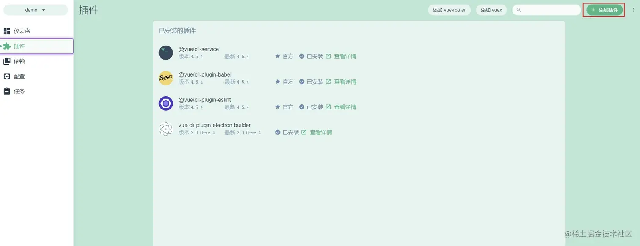The image size is (640, 246).
Task: Click the official star icon for cli-plugin-eslint
Action: 278,107
